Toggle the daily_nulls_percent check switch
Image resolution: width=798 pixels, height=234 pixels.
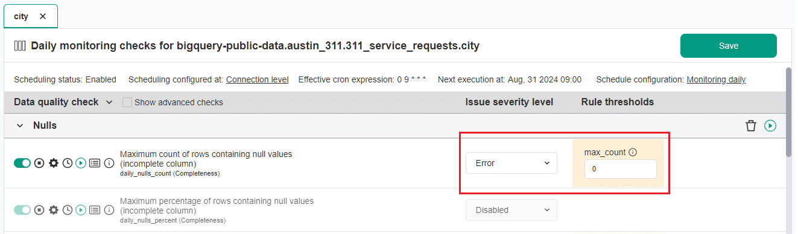tap(22, 210)
